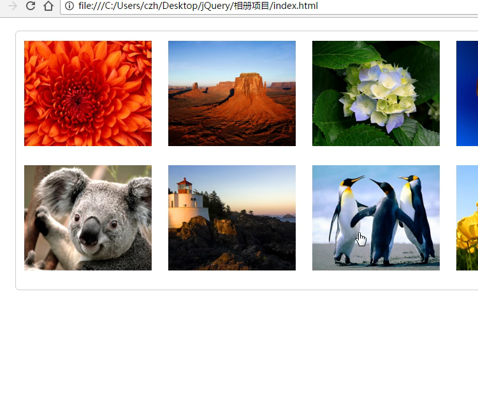The width and height of the screenshot is (478, 414).
Task: View site info icon in address bar
Action: 69,6
